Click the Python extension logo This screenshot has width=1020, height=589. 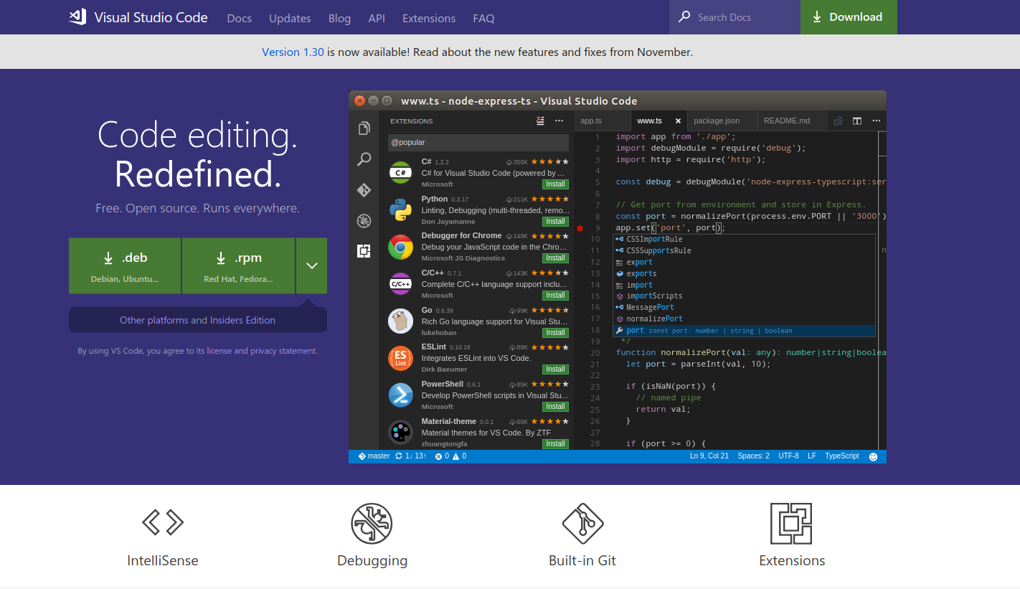point(400,209)
